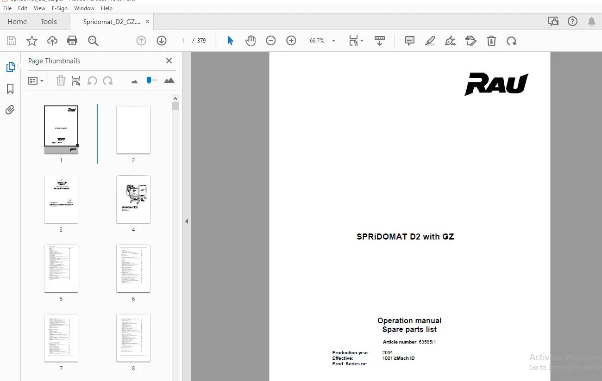Open the fit page options tool
This screenshot has width=602, height=381.
point(356,41)
